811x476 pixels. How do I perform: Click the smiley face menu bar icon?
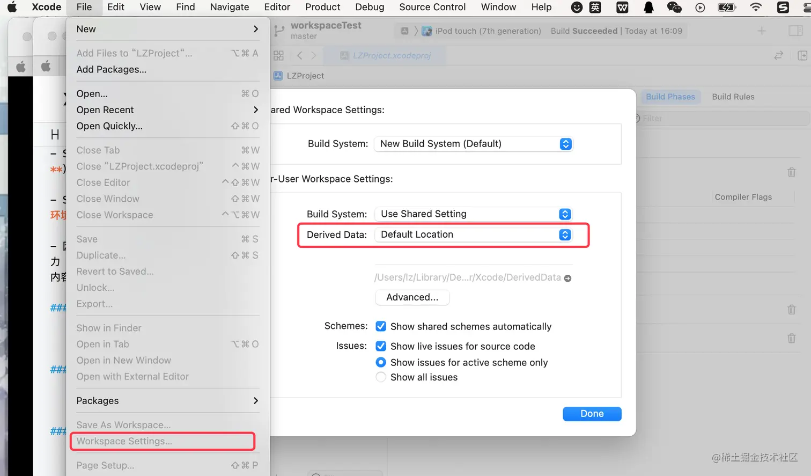coord(577,7)
